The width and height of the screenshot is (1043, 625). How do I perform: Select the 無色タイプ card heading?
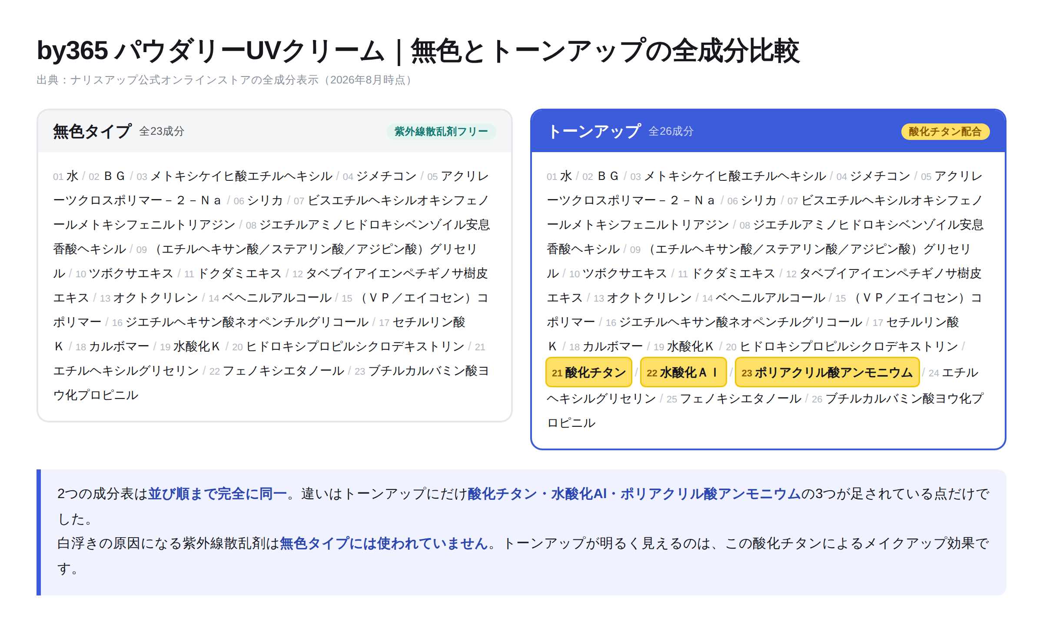92,131
